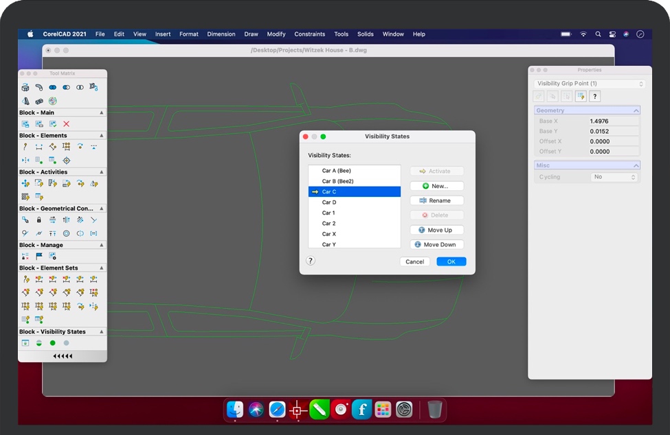The height and width of the screenshot is (435, 670).
Task: Click the New... button
Action: click(x=437, y=186)
